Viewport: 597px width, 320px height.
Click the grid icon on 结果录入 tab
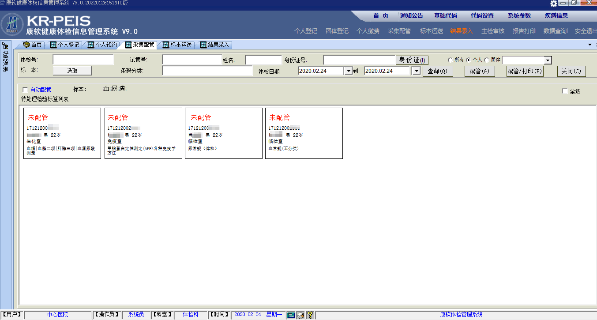click(x=203, y=45)
